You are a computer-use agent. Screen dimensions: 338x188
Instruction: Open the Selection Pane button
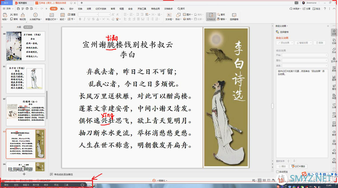234,16
